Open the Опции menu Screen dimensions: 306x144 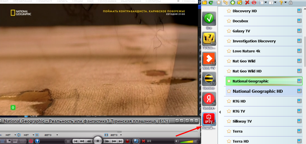click(x=78, y=1)
